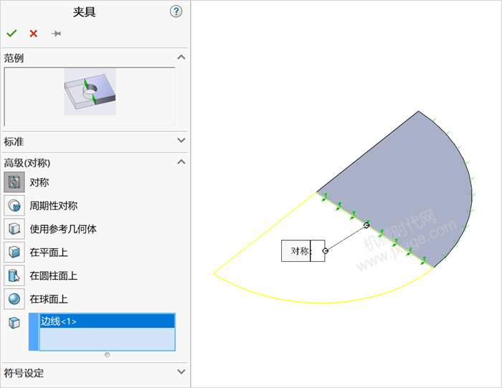Select the 周期性对称 cyclic symmetry icon

tap(14, 206)
